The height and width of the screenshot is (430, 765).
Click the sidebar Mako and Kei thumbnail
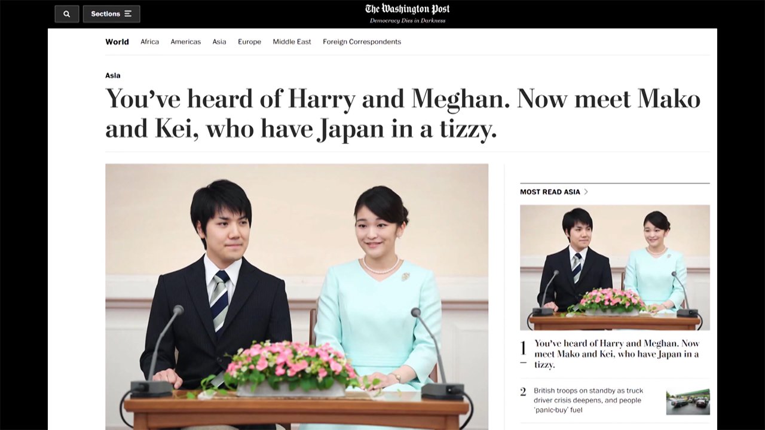pyautogui.click(x=614, y=267)
